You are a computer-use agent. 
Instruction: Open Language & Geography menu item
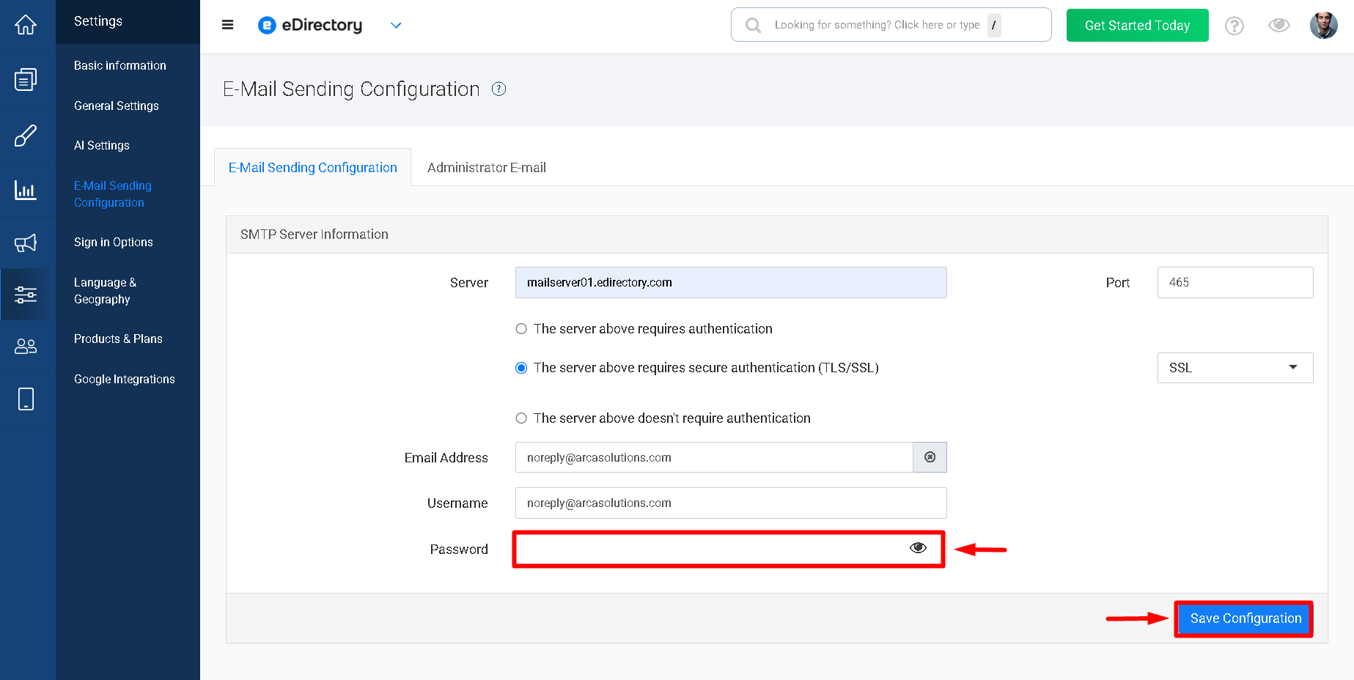click(106, 291)
